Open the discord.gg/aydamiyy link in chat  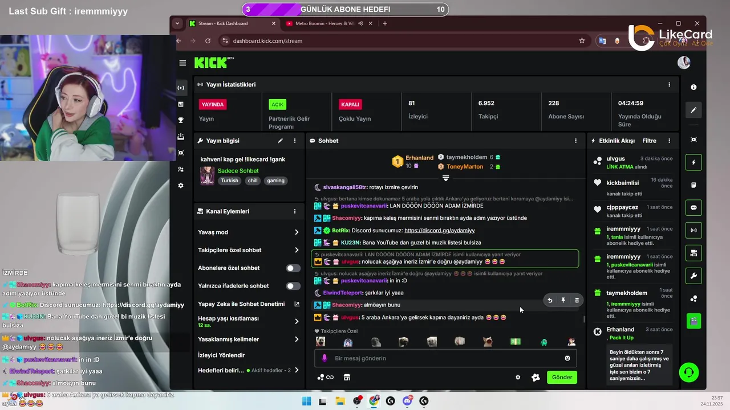[439, 231]
